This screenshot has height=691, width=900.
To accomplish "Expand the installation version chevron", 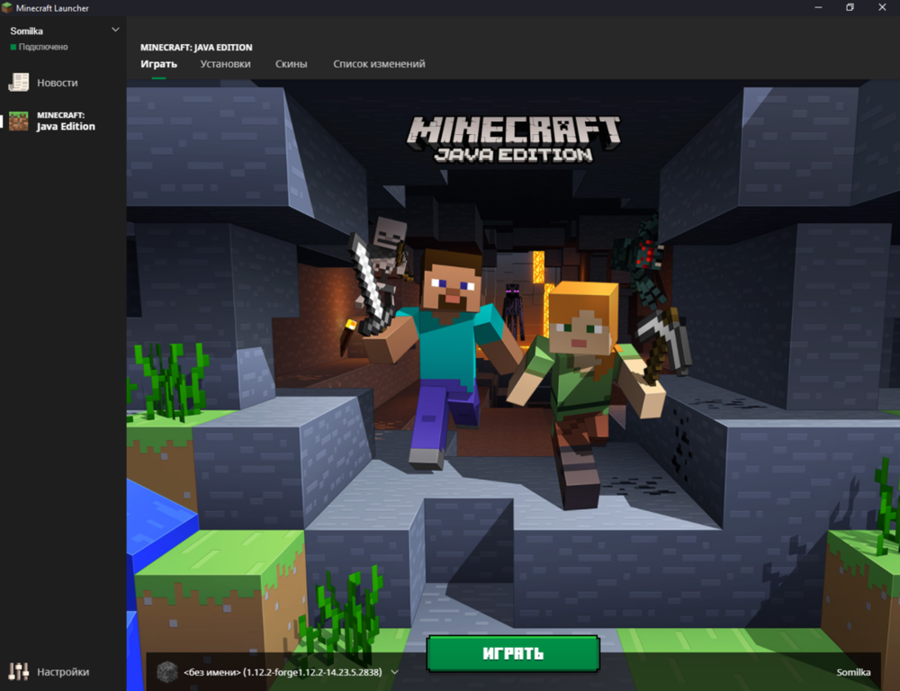I will click(394, 672).
